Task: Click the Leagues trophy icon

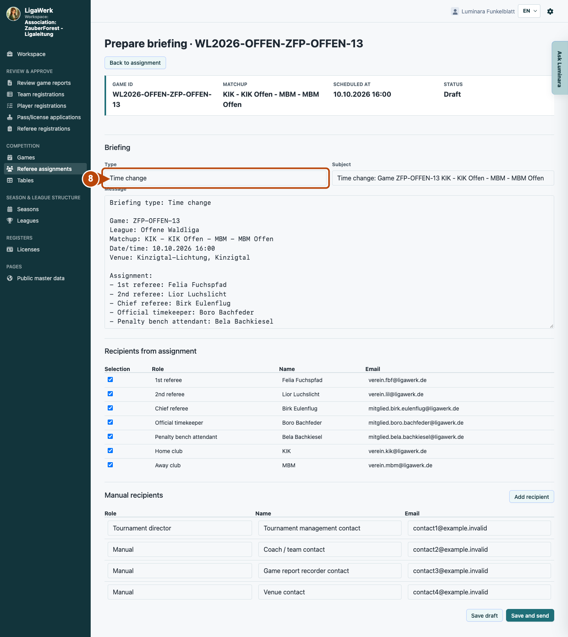Action: click(x=10, y=221)
